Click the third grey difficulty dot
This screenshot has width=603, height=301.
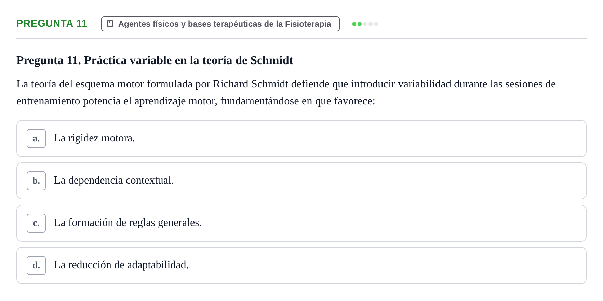point(365,24)
